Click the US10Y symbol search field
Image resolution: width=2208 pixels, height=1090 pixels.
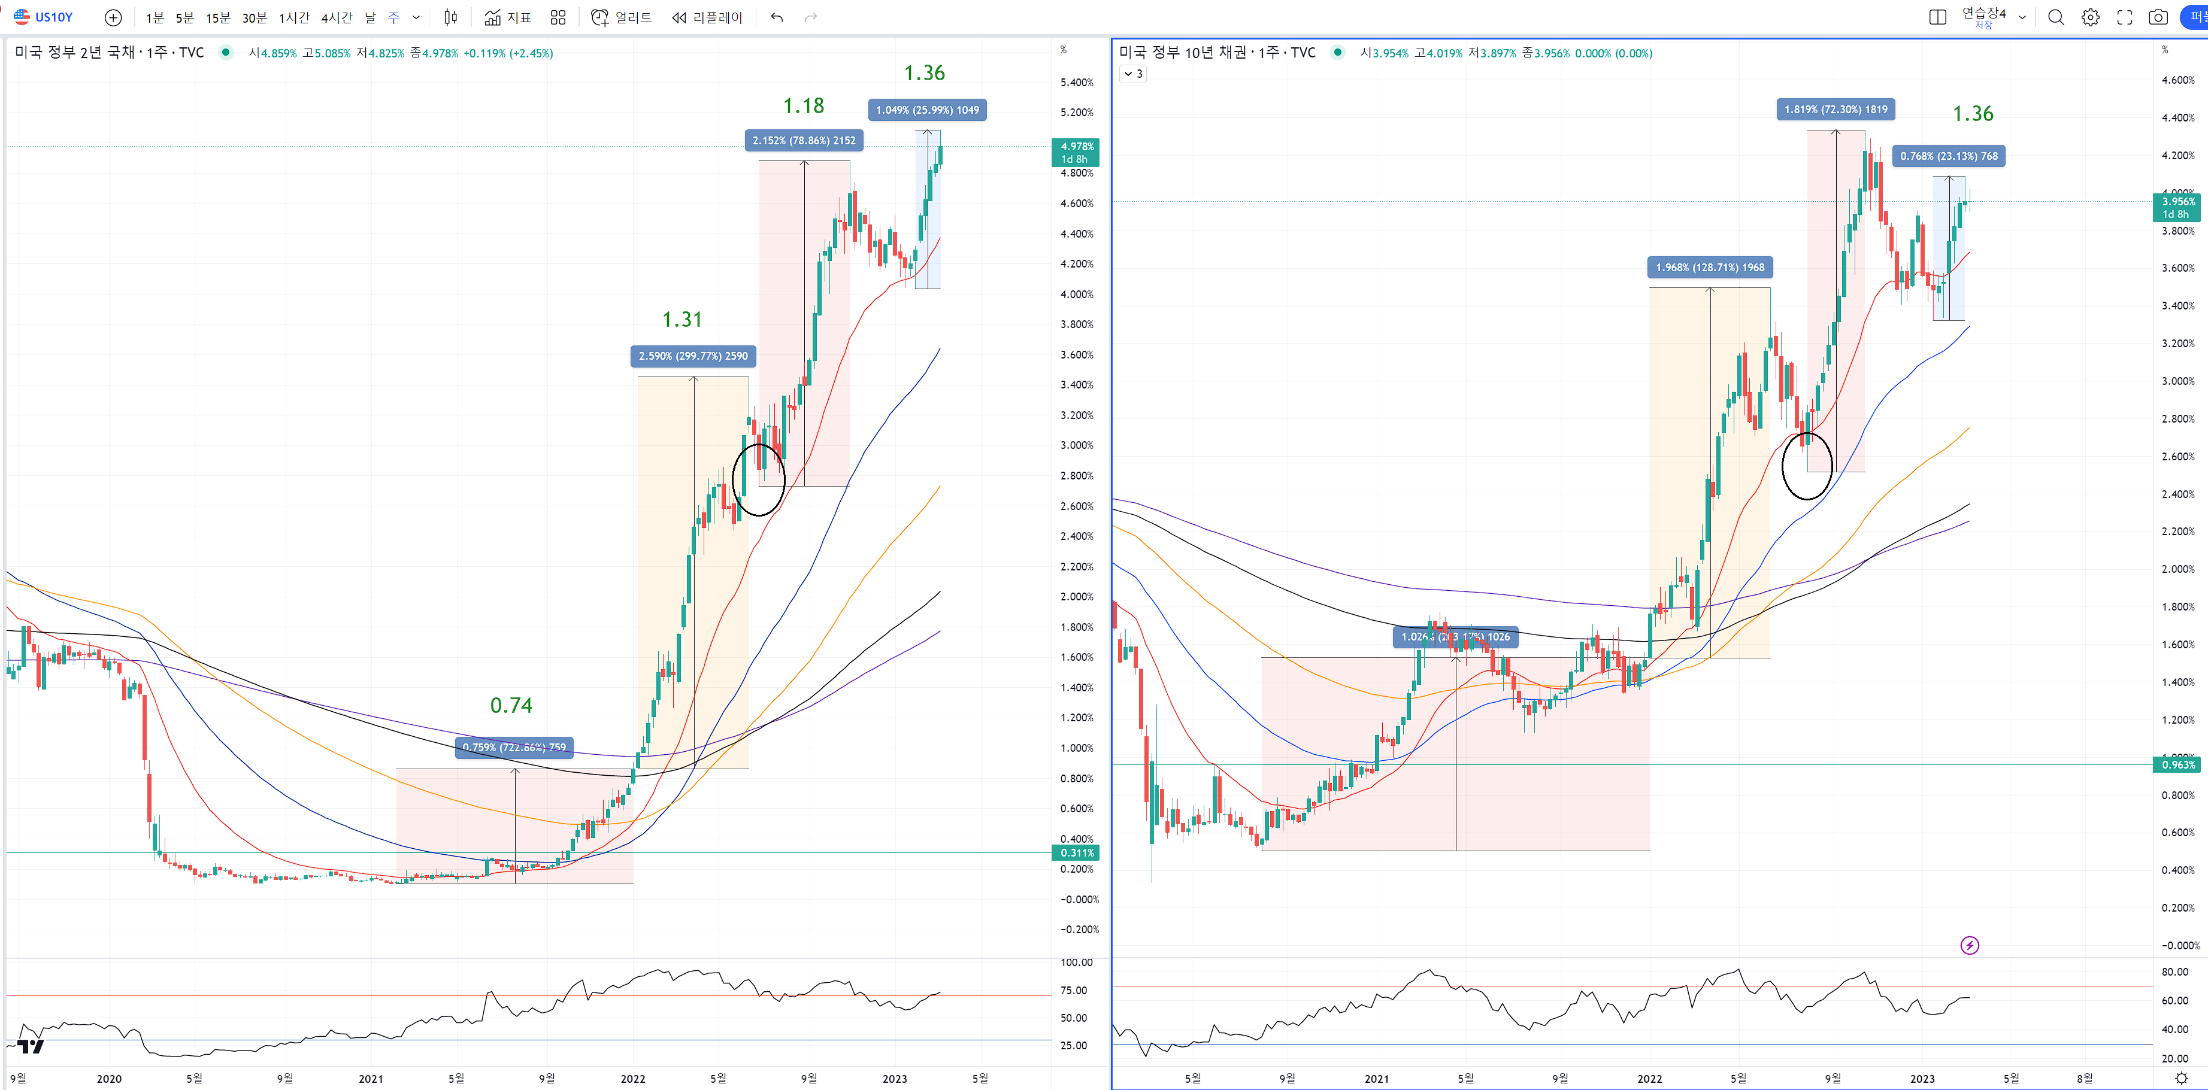[53, 17]
